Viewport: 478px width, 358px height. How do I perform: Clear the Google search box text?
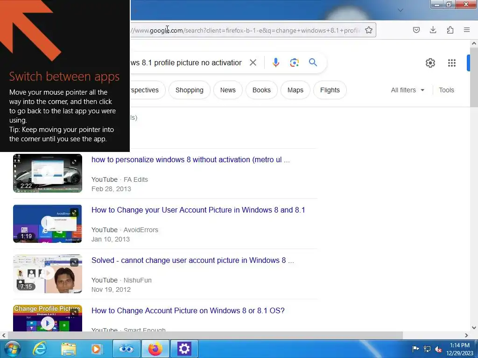[253, 62]
